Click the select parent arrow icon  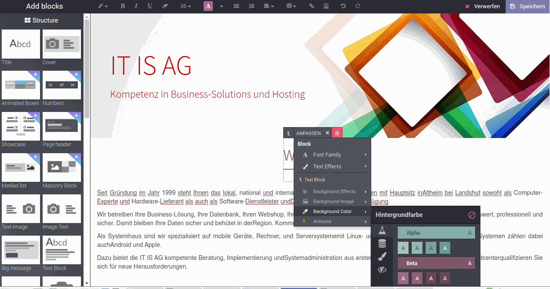[288, 133]
